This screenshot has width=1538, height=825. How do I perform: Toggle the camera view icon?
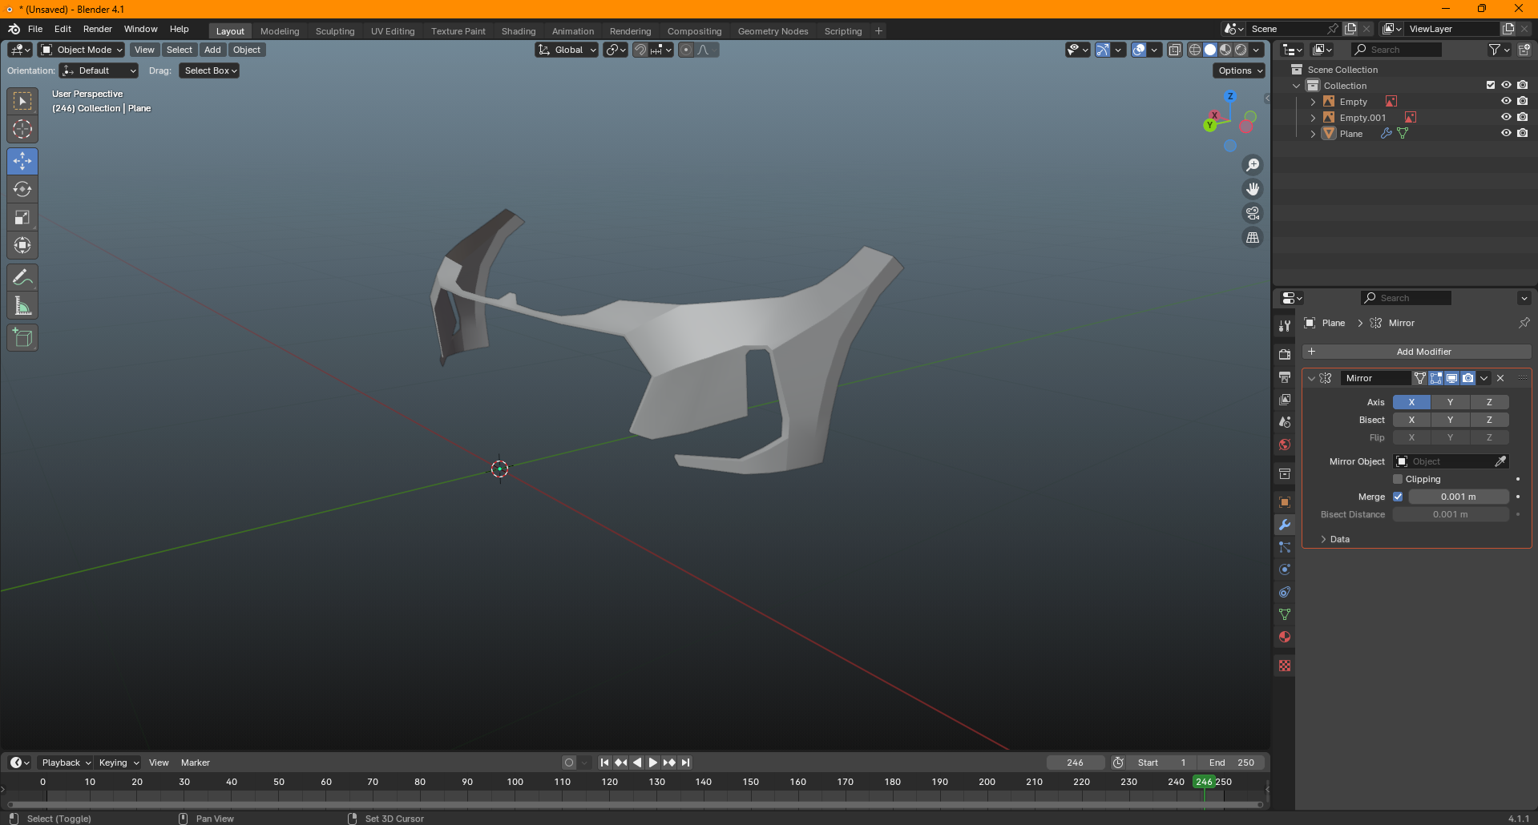click(1253, 213)
